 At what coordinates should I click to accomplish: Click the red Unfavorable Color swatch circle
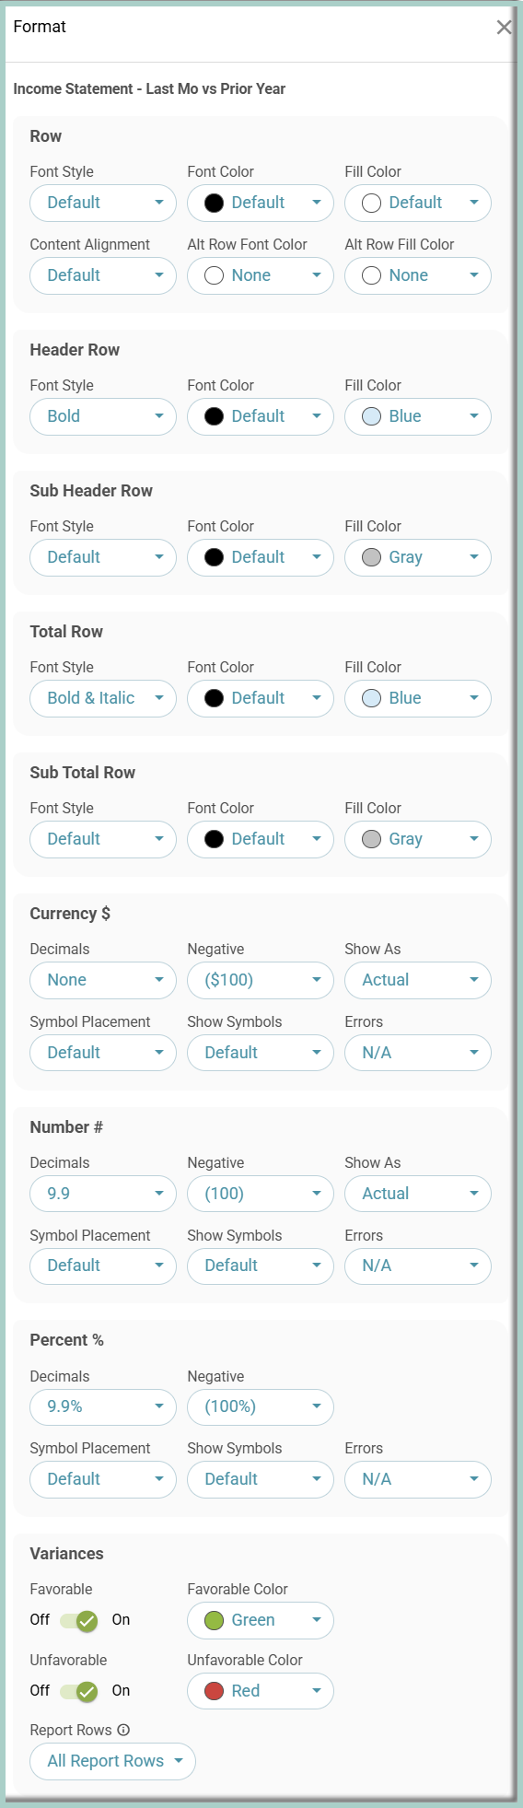(215, 1691)
